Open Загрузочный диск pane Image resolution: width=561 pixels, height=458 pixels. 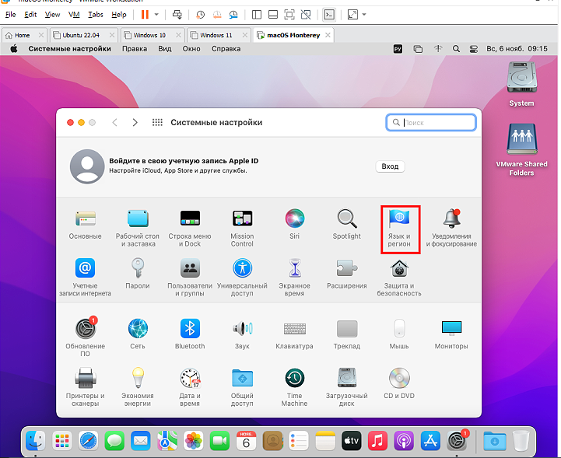coord(347,387)
